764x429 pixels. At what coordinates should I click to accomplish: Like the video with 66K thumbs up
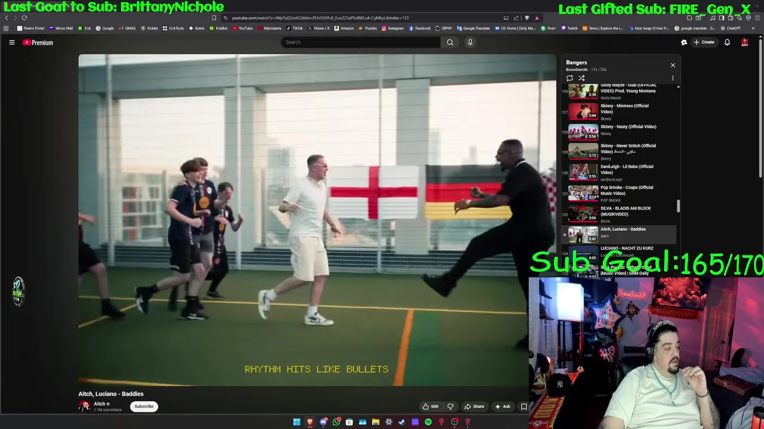[431, 406]
